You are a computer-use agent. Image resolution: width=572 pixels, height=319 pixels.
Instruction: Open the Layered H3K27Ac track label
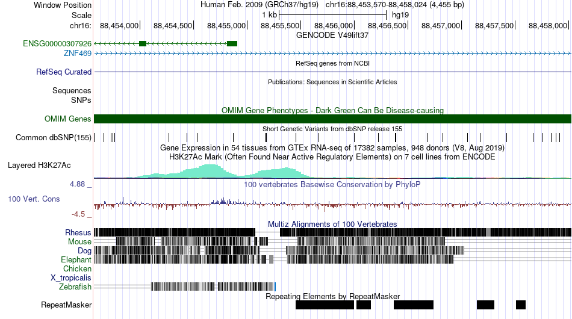(39, 165)
